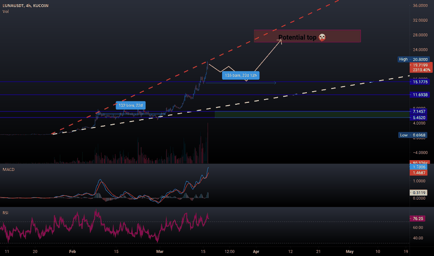Screen dimensions: 434x256
Task: Click the 19 date label after May
Action: (x=406, y=251)
